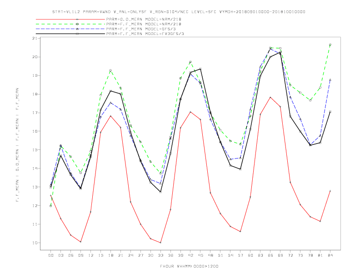The image size is (360, 278).
Task: Select red observed-mean point at hour 09
Action: (80, 242)
